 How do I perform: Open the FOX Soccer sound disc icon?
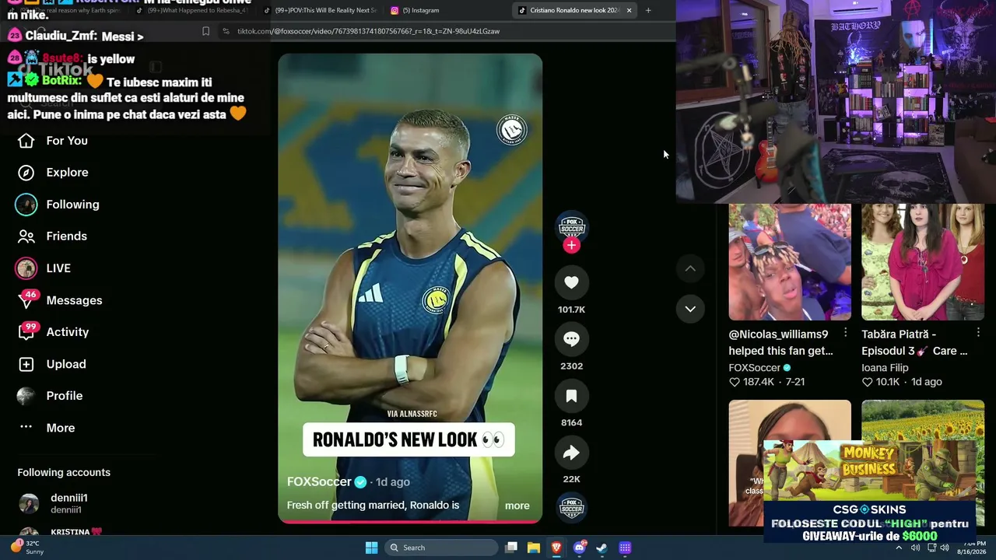571,508
